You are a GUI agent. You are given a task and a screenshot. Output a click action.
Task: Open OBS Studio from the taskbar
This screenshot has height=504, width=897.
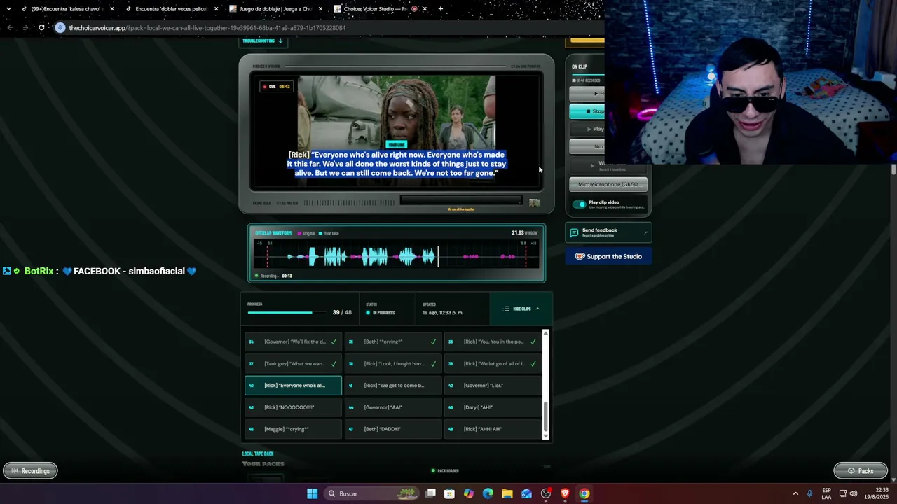pos(546,493)
